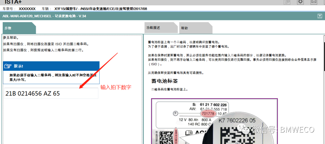Click the greyed document-copy icon beside the gear
The image size is (325, 144).
coord(287,2)
